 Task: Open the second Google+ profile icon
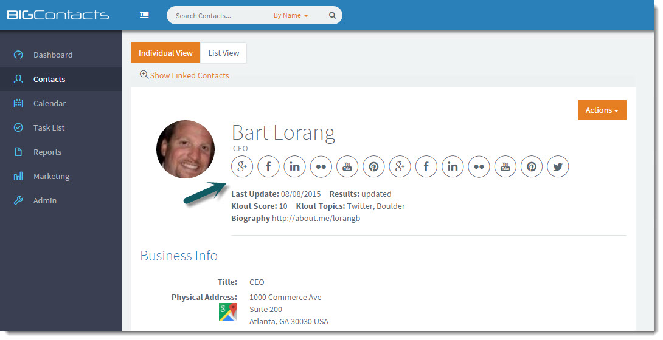(400, 166)
